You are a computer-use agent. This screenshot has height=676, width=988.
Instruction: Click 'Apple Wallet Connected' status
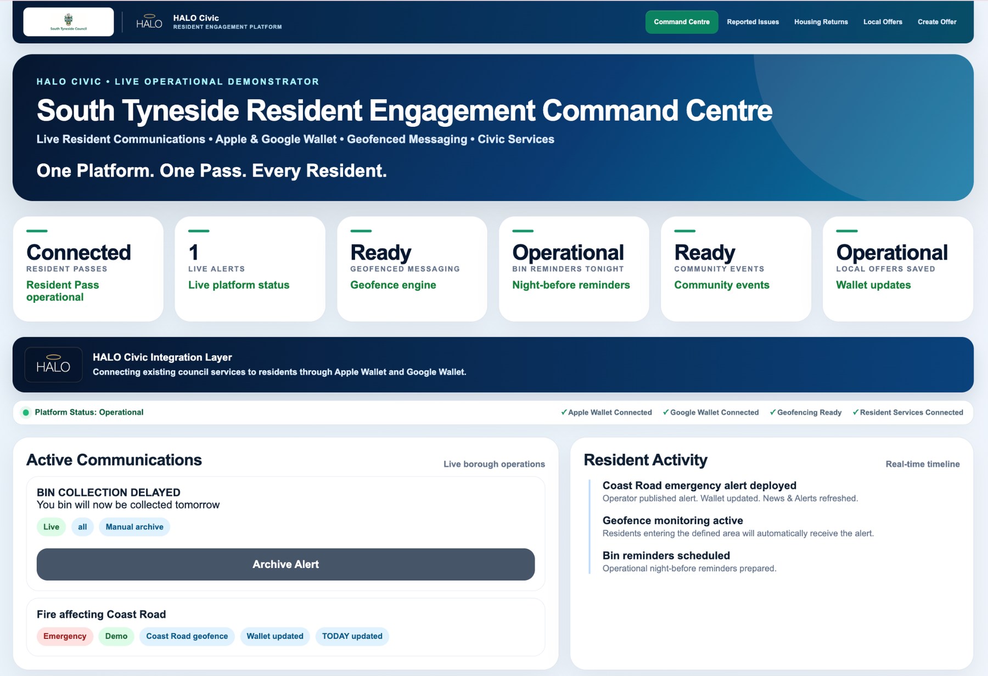(x=607, y=413)
